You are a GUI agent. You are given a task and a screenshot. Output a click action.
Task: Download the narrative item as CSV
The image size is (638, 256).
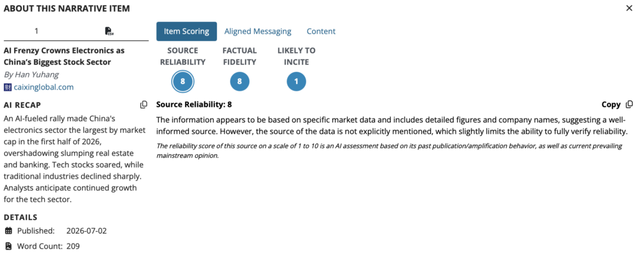coord(109,31)
